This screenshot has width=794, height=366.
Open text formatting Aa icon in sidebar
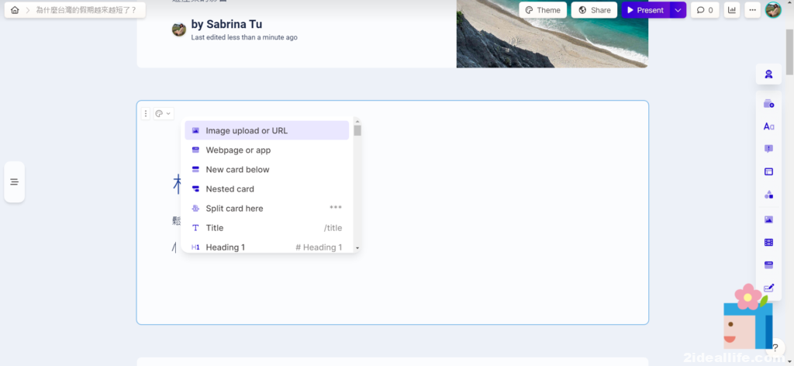[x=768, y=126]
